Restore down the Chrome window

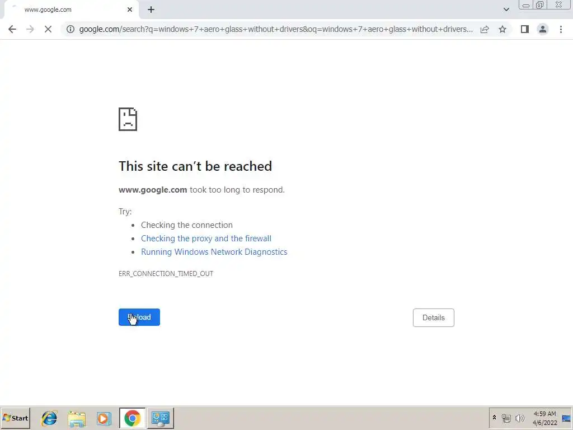pos(540,5)
